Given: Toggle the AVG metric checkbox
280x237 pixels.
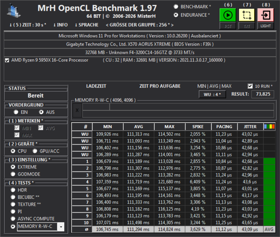Looking at the screenshot, I should [41, 128].
